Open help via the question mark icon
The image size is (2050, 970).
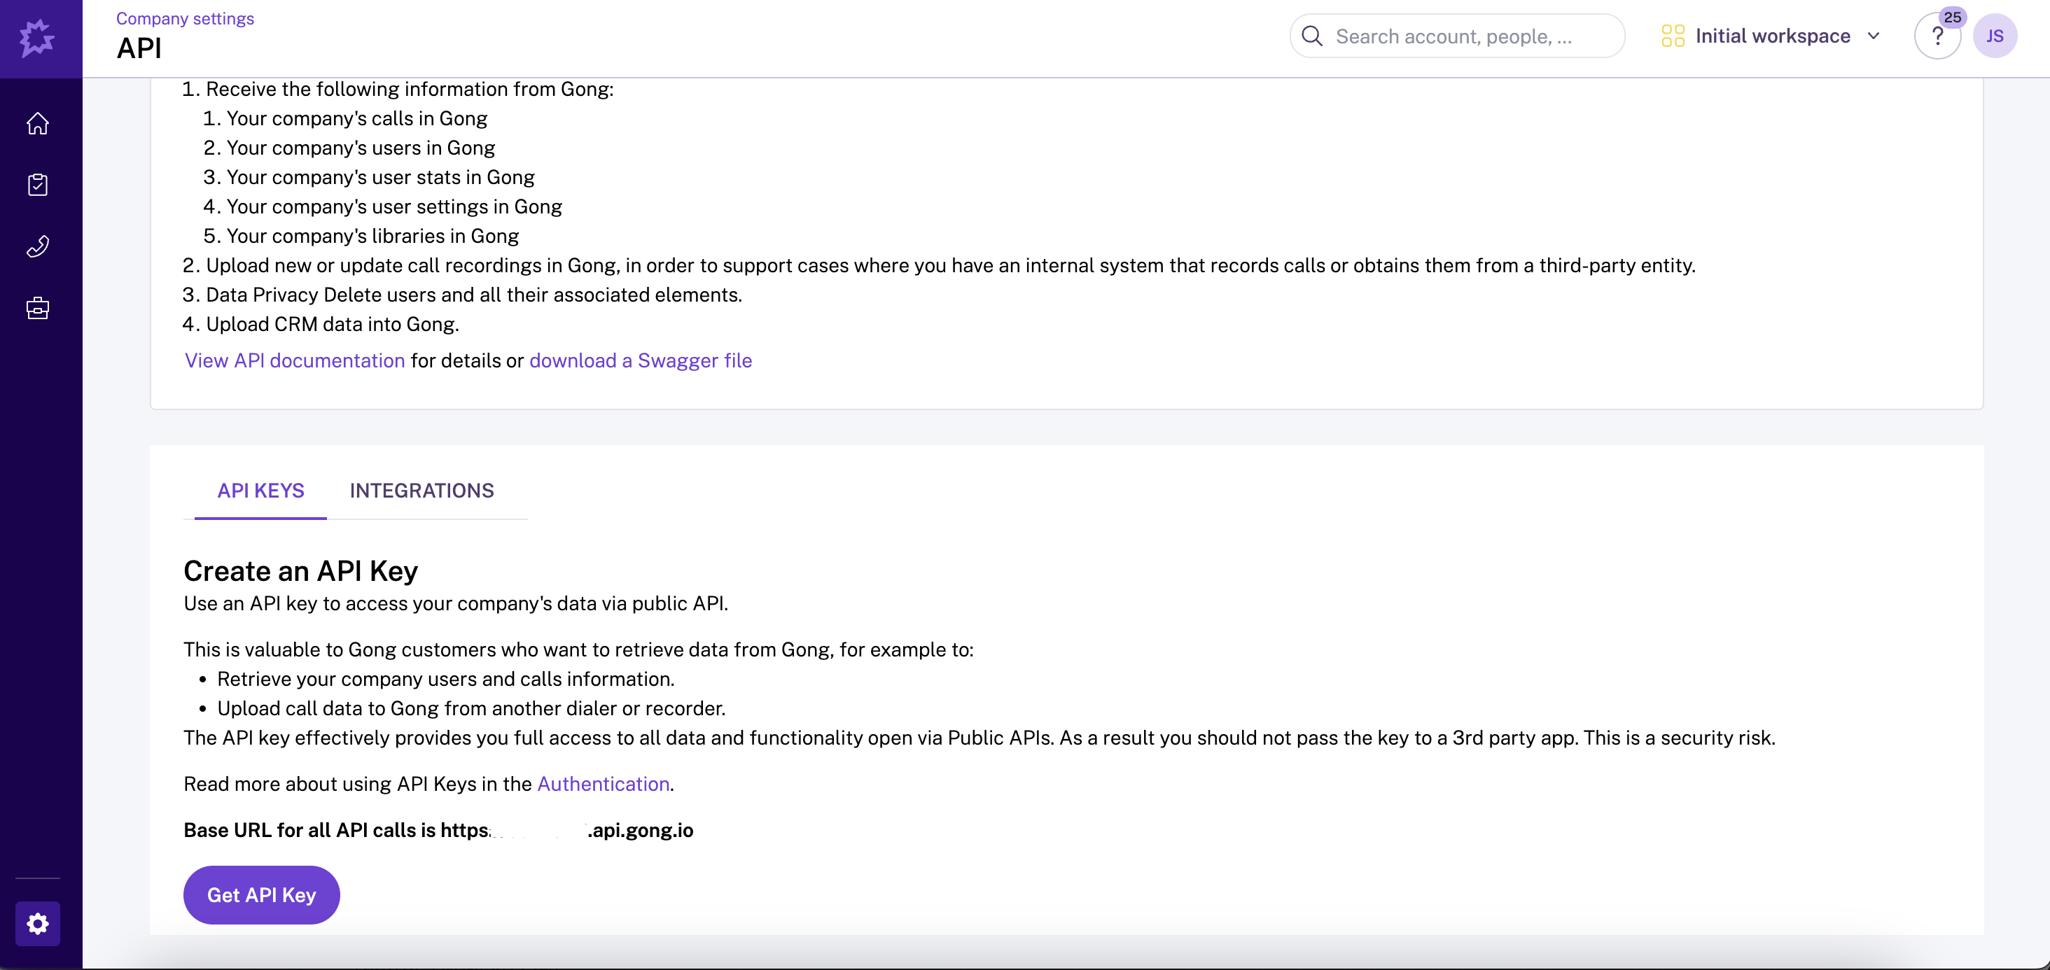point(1938,36)
